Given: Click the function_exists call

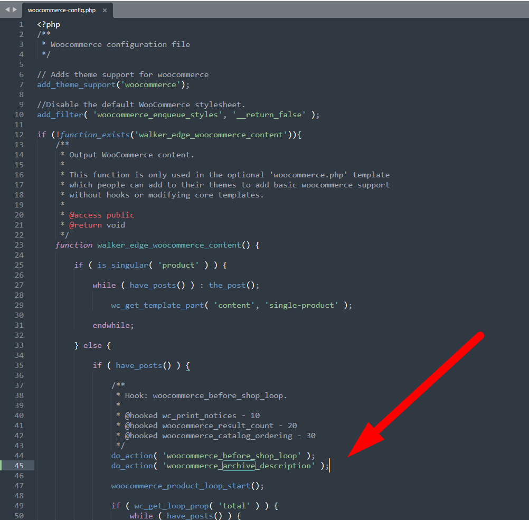Looking at the screenshot, I should pyautogui.click(x=95, y=135).
